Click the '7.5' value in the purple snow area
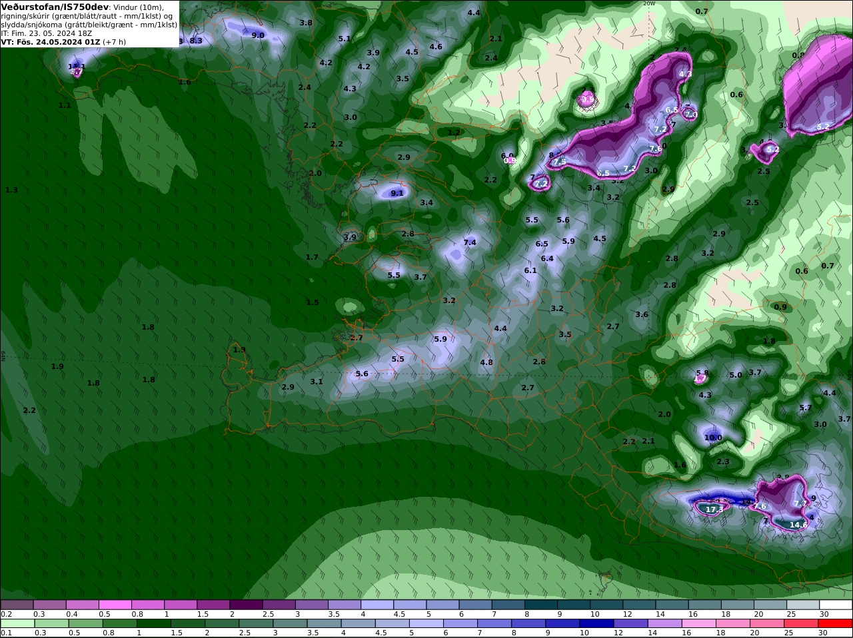The width and height of the screenshot is (853, 638). click(560, 162)
